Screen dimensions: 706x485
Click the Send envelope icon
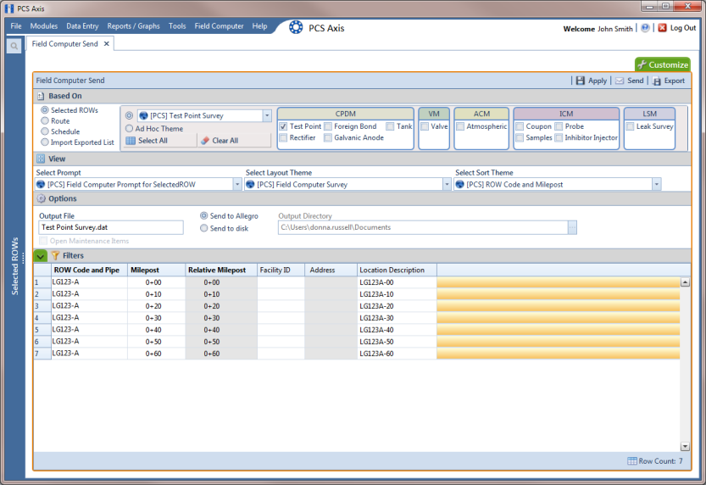click(620, 81)
